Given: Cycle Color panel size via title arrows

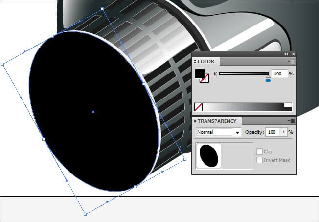Looking at the screenshot, I should 195,62.
